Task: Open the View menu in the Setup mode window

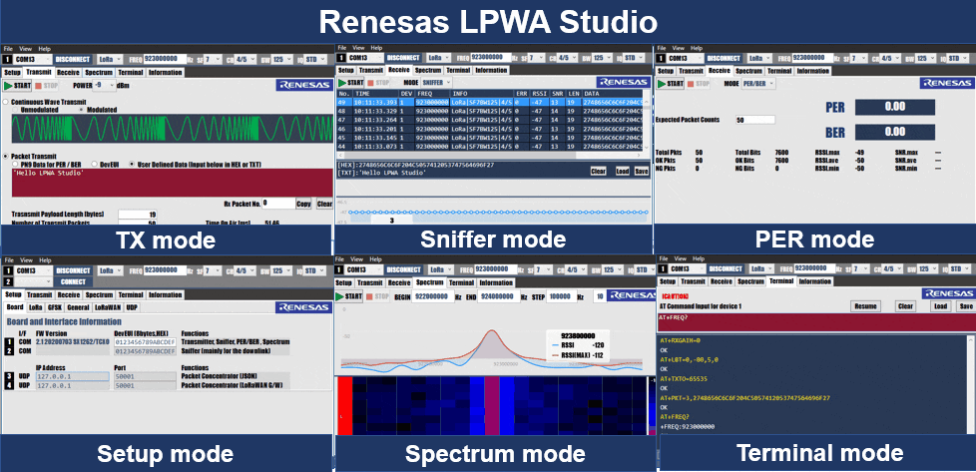Action: click(26, 259)
